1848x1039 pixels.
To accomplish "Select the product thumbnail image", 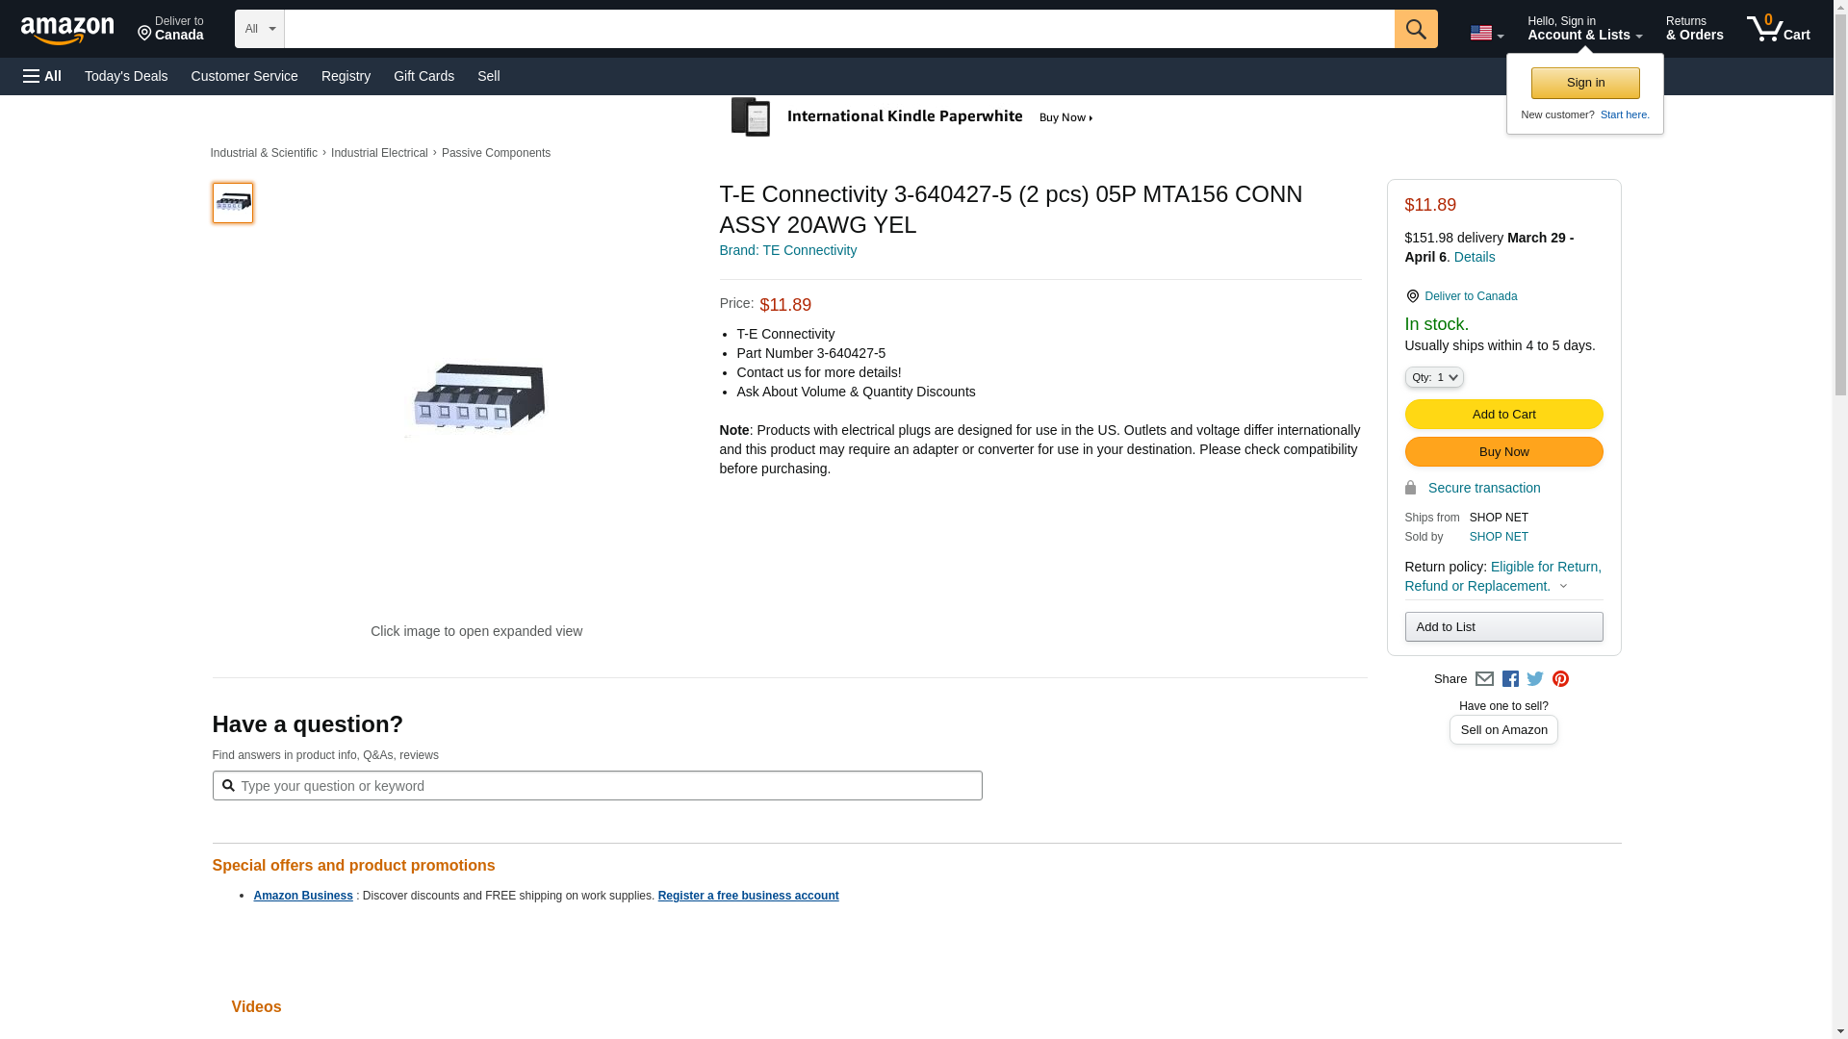I will (233, 203).
